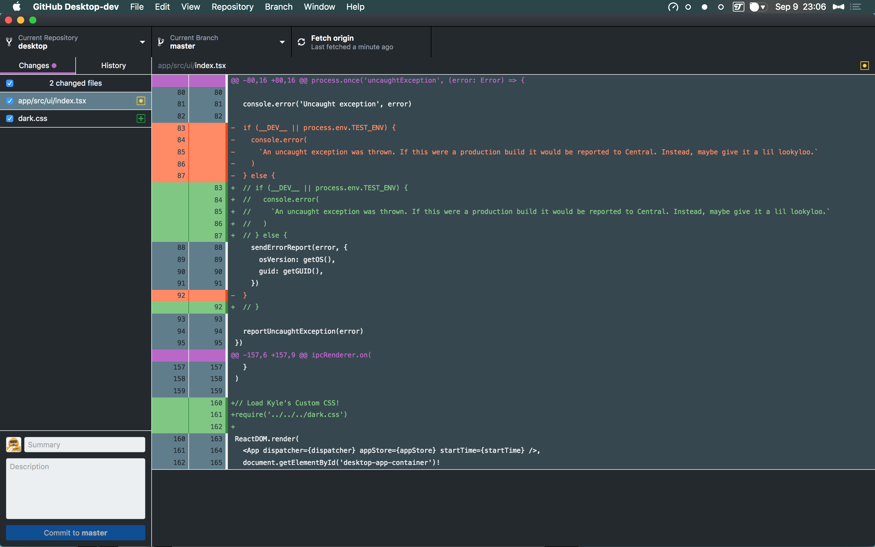Click the green added-file icon next to dark.css
Screen dimensions: 875x547
[x=141, y=118]
